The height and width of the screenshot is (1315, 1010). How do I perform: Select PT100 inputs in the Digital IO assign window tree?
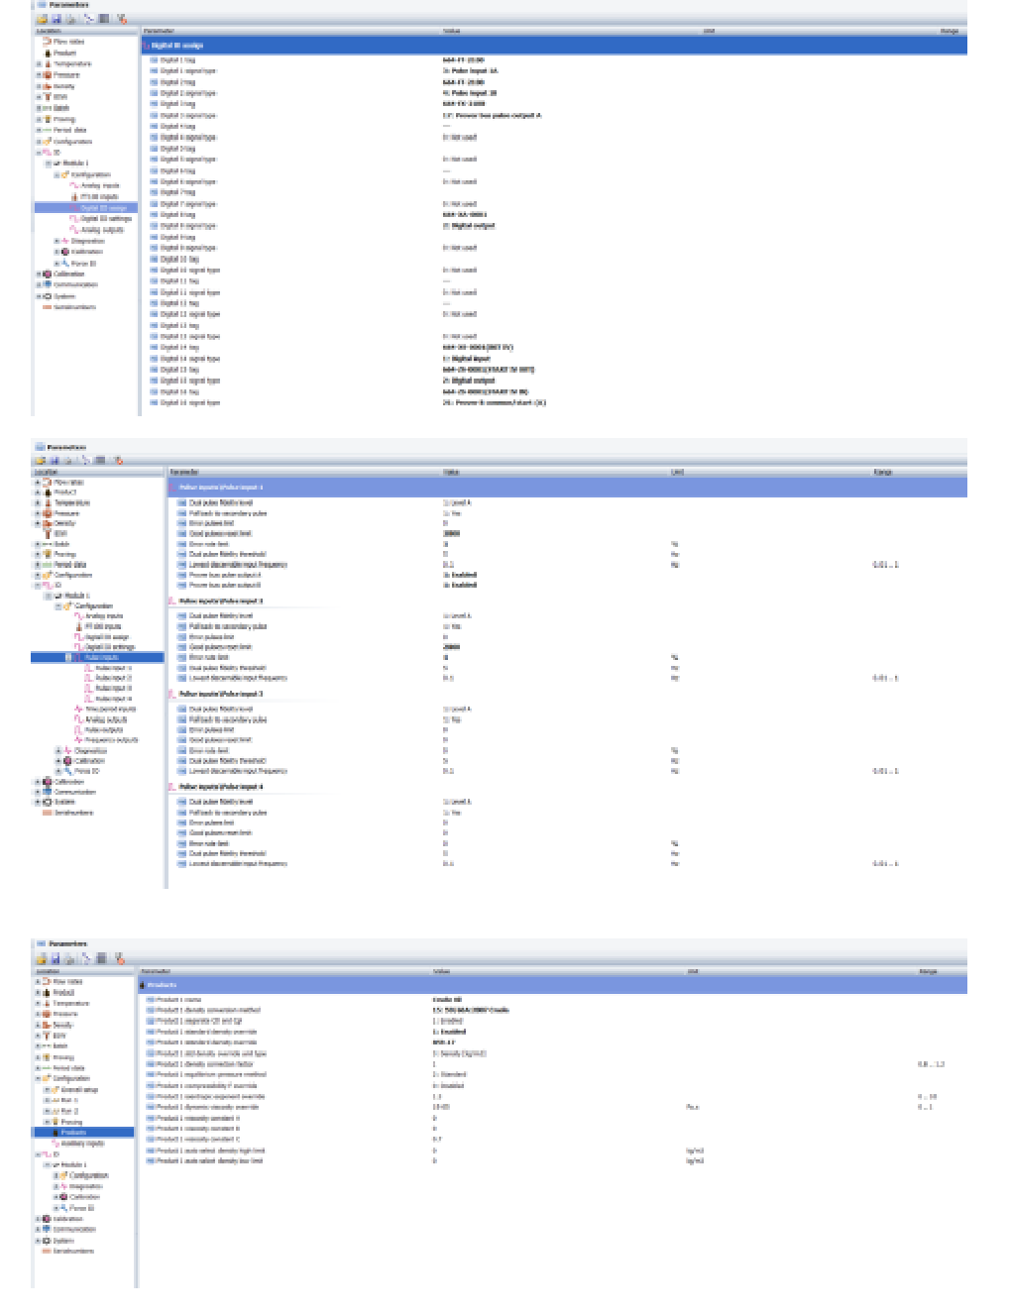coord(99,197)
